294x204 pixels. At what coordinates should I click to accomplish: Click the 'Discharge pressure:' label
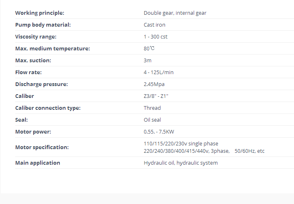(41, 84)
